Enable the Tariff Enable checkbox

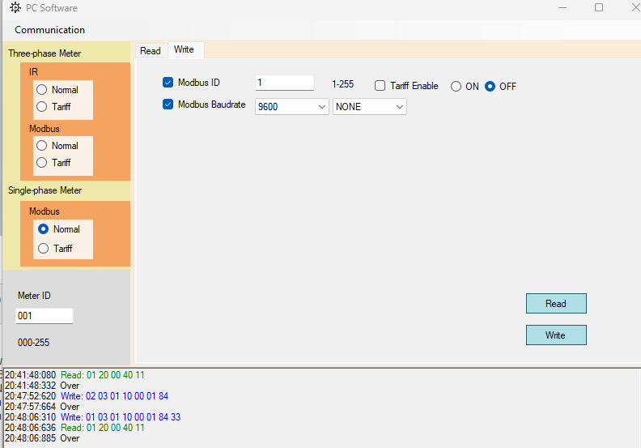(x=380, y=86)
